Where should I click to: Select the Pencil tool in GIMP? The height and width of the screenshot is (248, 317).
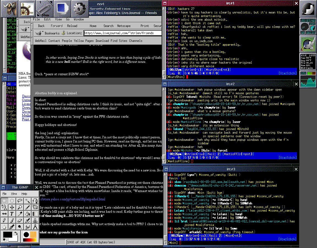tap(4, 220)
